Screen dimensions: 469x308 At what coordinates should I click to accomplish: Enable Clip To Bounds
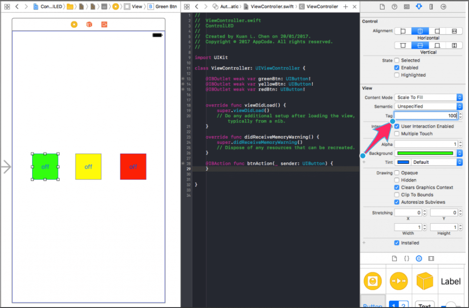point(397,195)
